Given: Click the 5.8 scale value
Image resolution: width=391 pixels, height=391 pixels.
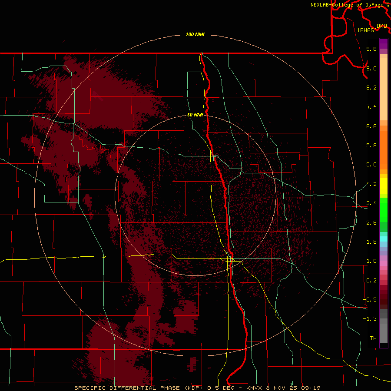Looking at the screenshot, I should tap(371, 146).
